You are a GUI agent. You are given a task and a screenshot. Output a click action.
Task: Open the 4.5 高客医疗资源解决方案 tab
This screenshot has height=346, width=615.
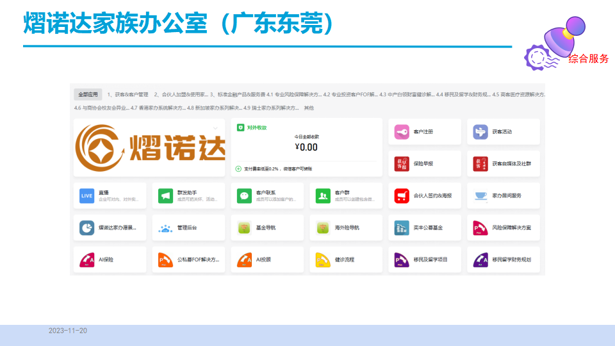pos(518,95)
